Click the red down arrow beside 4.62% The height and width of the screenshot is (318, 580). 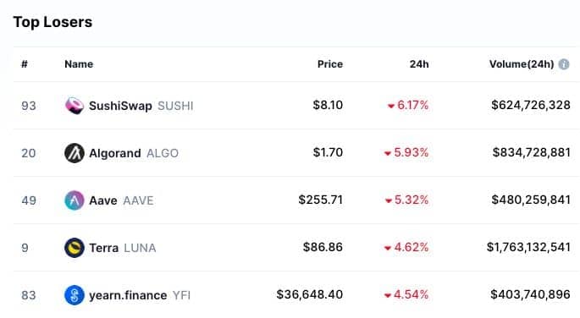pyautogui.click(x=388, y=248)
